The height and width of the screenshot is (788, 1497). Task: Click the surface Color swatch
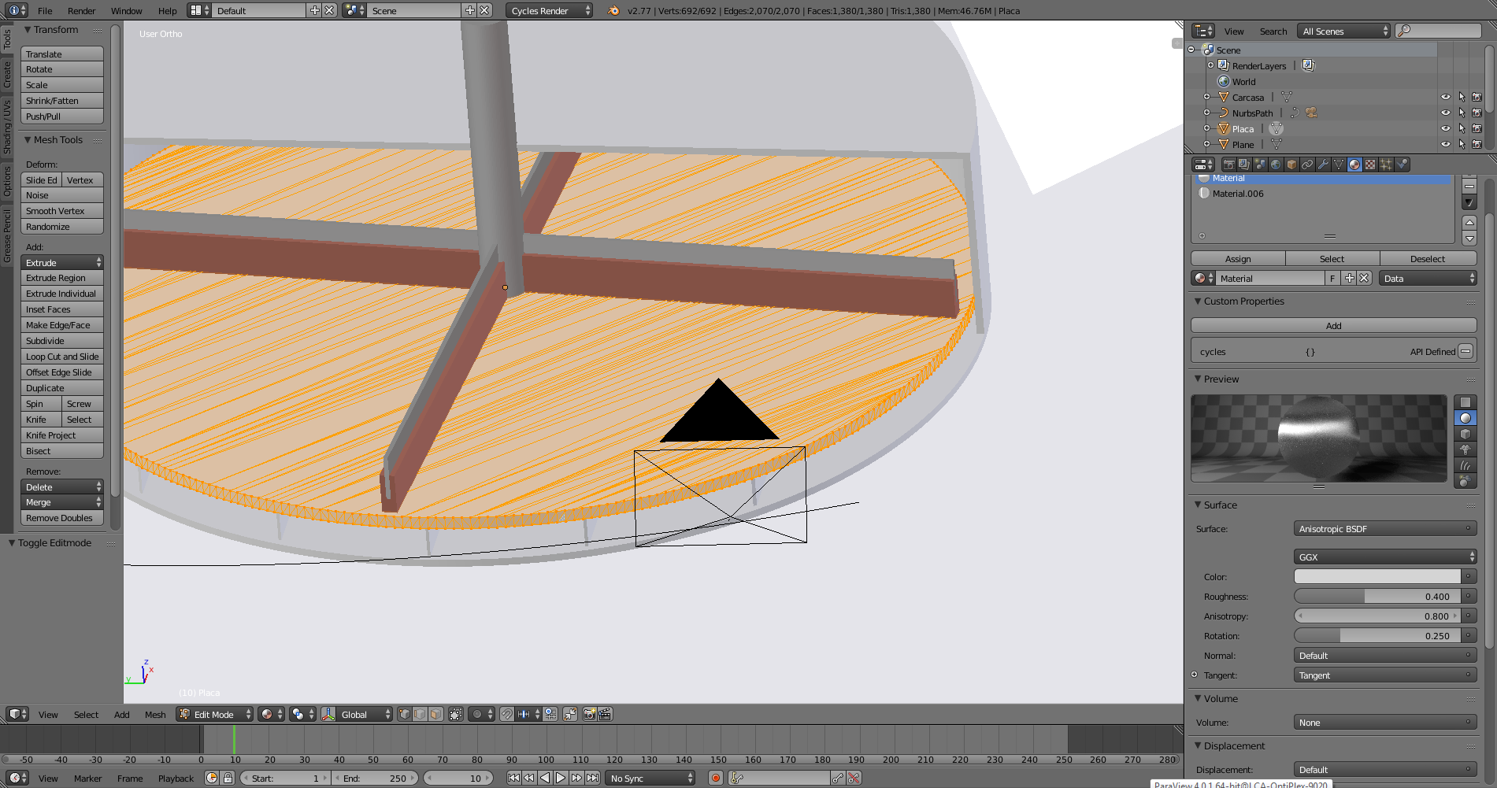click(1377, 576)
